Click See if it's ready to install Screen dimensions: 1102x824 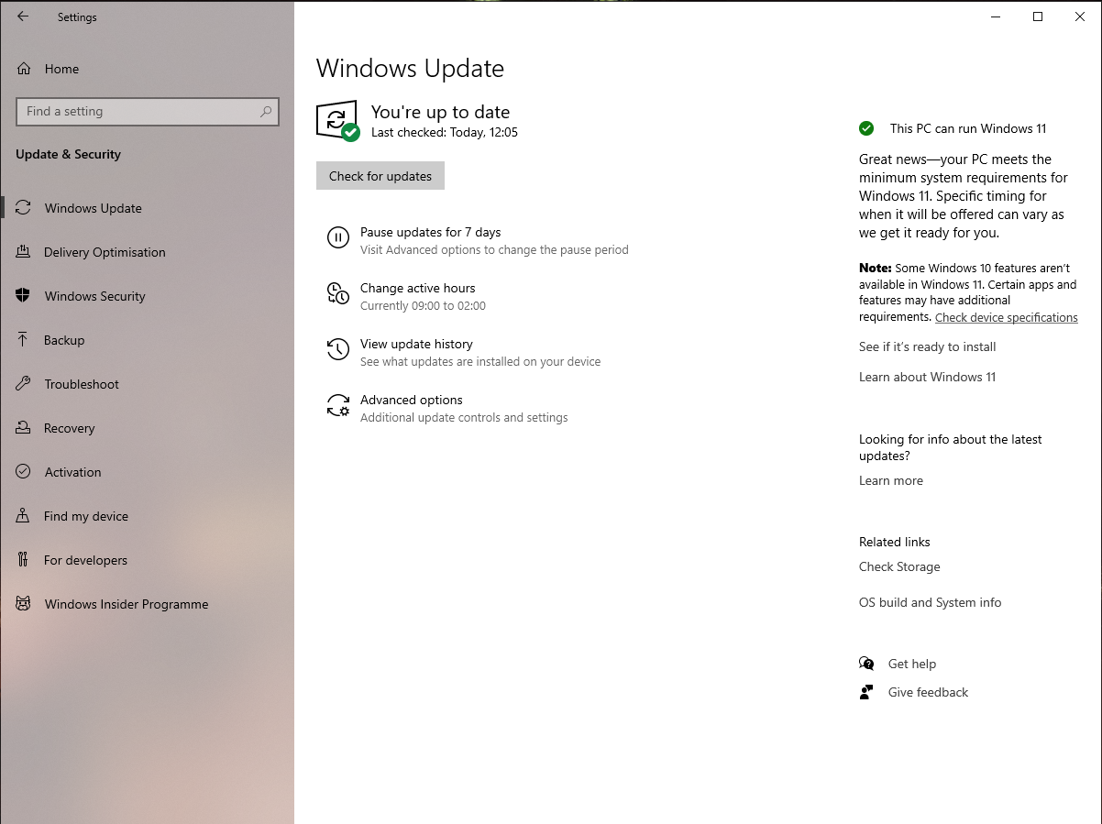coord(928,346)
